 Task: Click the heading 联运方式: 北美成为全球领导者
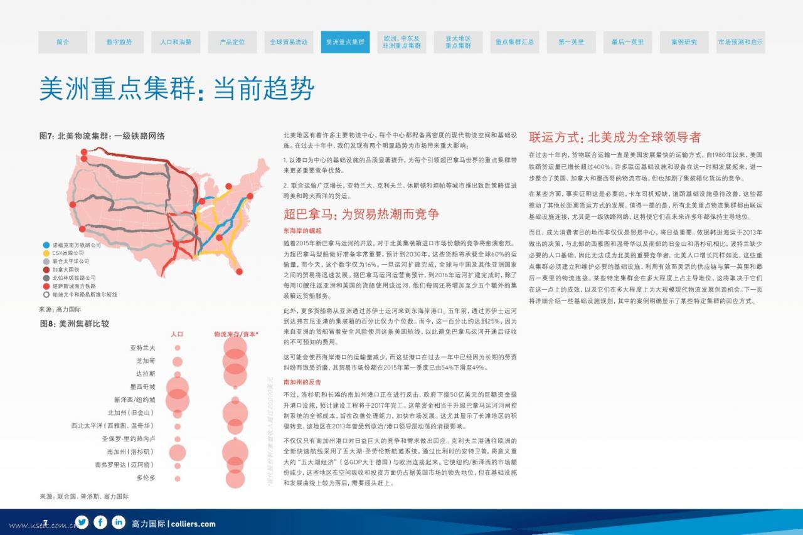click(615, 137)
